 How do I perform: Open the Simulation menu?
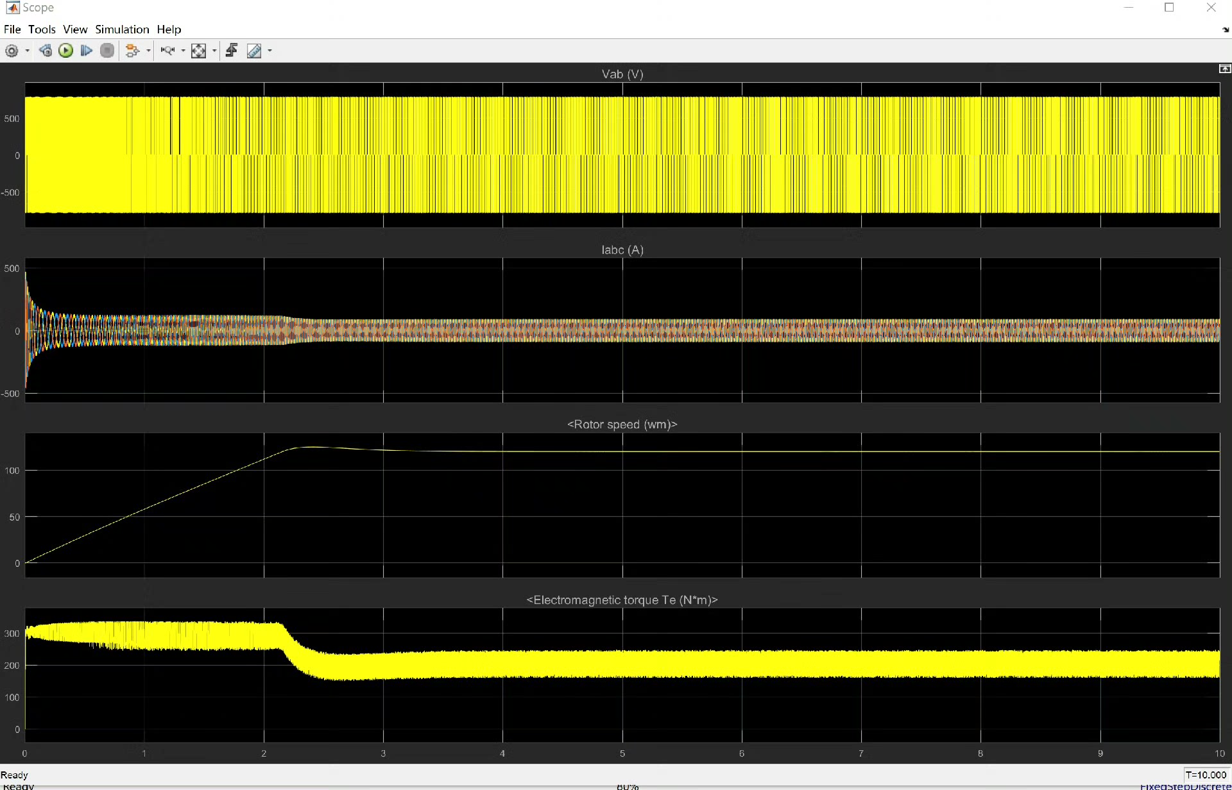pyautogui.click(x=122, y=29)
